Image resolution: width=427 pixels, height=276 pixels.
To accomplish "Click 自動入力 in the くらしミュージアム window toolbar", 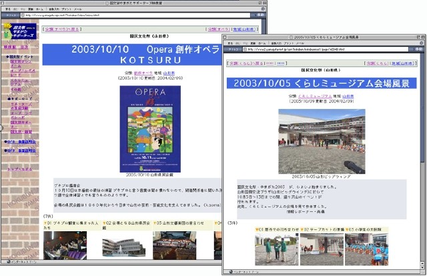I will coord(276,43).
